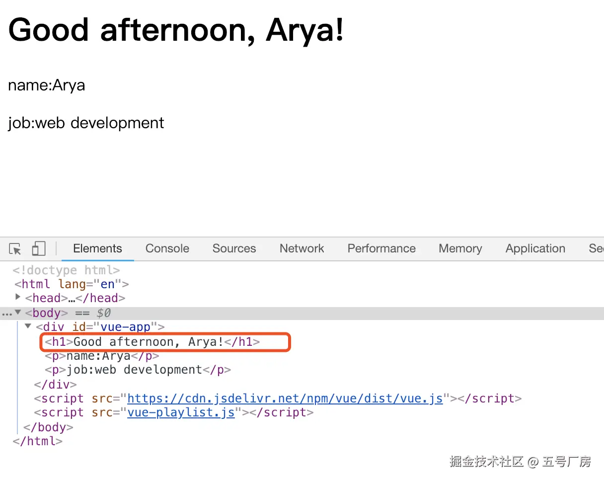604x481 pixels.
Task: Click the page text job:web development
Action: (x=86, y=123)
